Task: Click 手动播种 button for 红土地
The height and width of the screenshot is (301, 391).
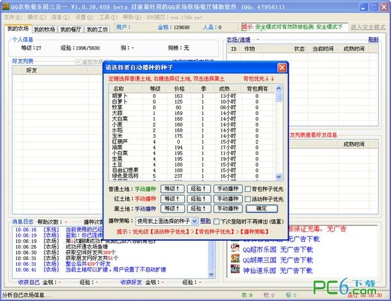Action: pyautogui.click(x=228, y=199)
